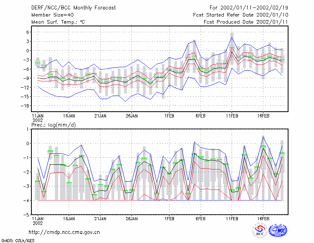The image size is (314, 243).
Task: Click 16FEB tick on precipitation chart axis
Action: pyautogui.click(x=263, y=219)
